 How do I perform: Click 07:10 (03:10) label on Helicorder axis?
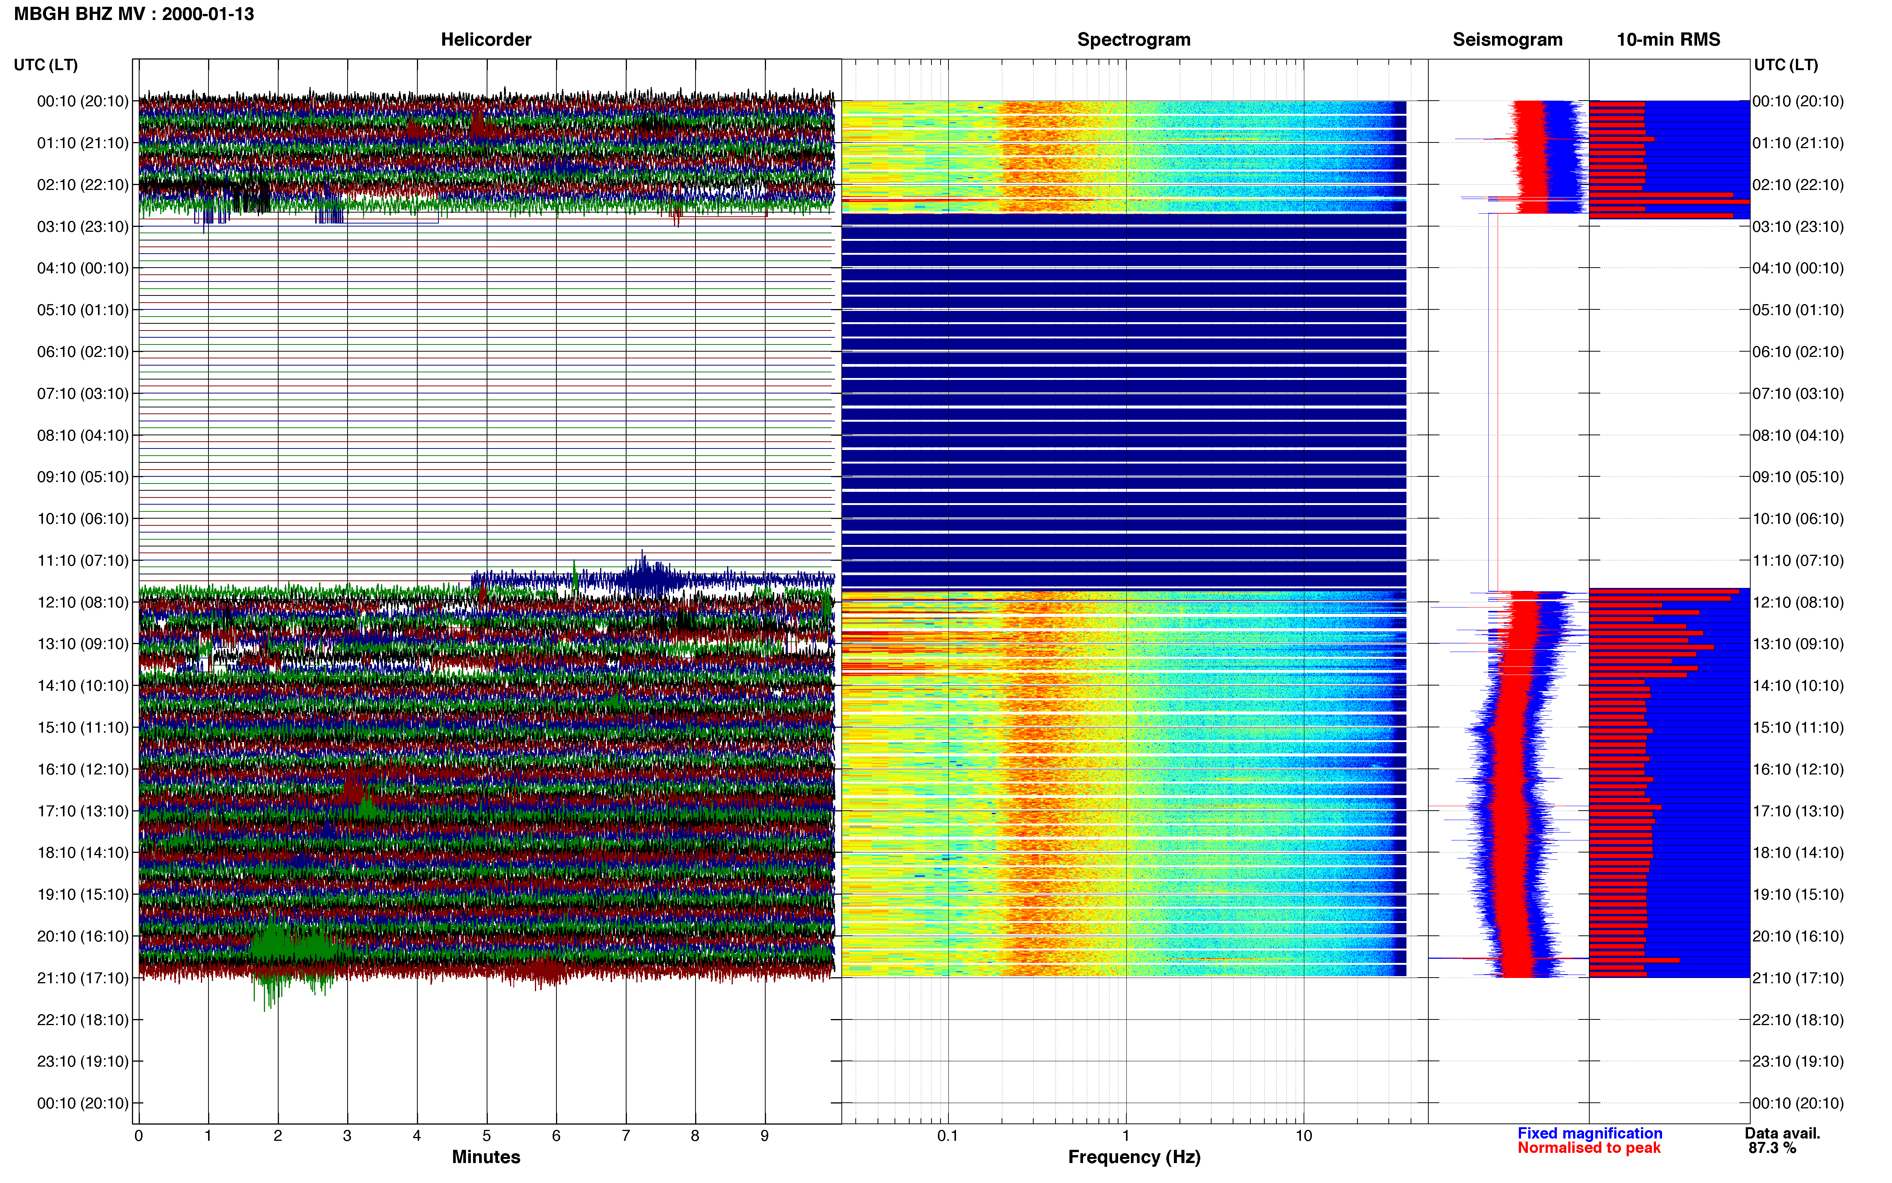click(83, 393)
